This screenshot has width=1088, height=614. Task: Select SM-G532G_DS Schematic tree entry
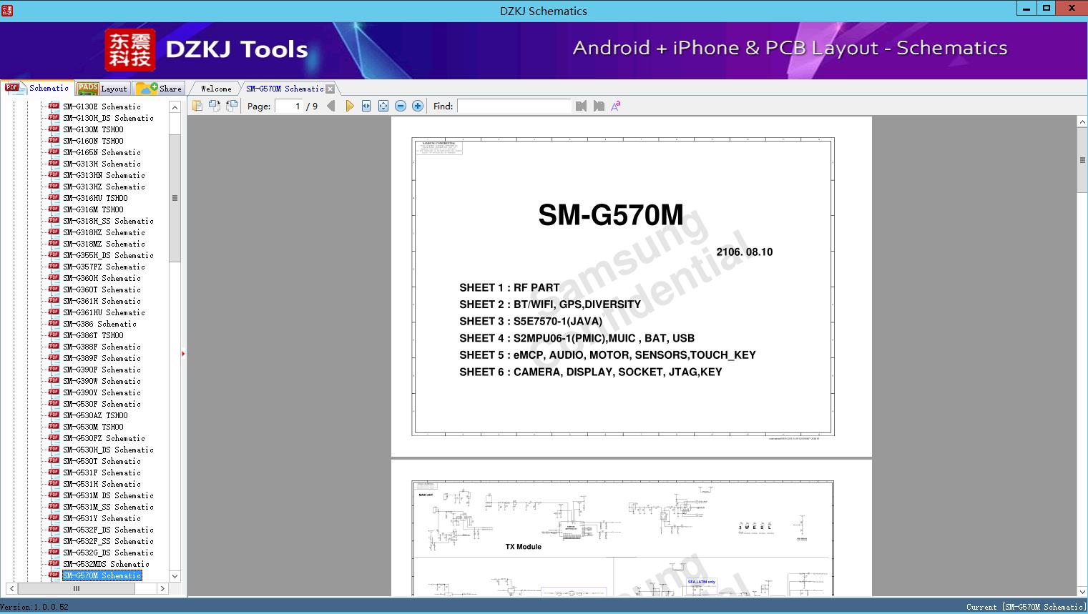(108, 553)
